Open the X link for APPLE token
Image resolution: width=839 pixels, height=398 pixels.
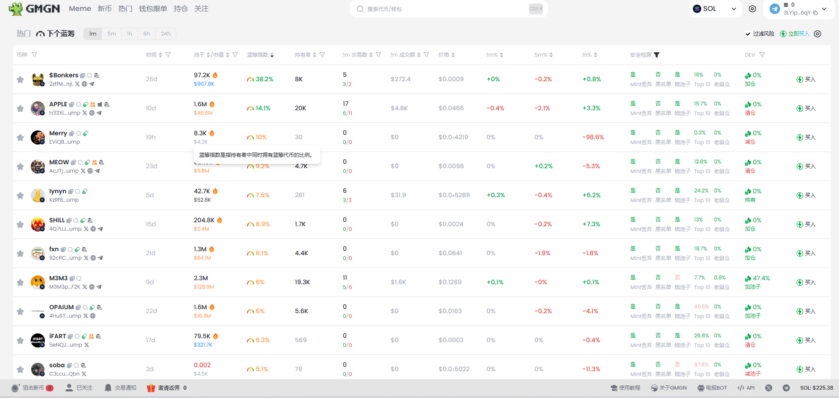click(x=85, y=113)
